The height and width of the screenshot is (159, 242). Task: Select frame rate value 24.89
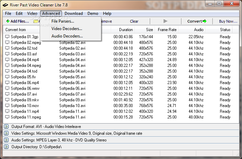pyautogui.click(x=172, y=60)
